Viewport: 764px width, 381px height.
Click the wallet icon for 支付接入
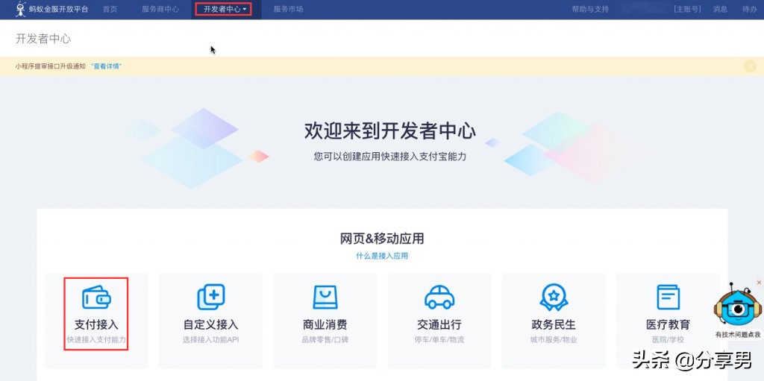pos(96,297)
